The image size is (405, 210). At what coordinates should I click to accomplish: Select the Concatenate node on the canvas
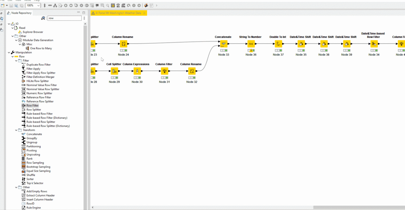pos(223,44)
